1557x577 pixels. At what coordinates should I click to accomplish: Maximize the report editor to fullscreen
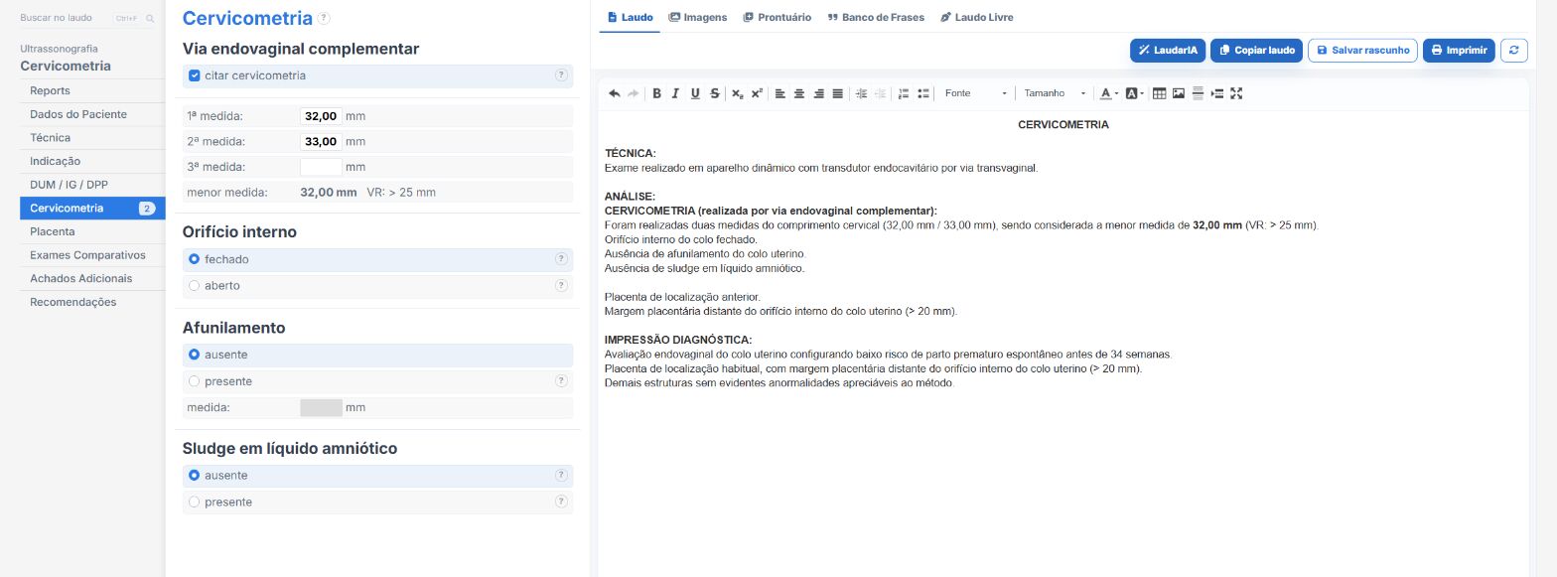point(1236,93)
